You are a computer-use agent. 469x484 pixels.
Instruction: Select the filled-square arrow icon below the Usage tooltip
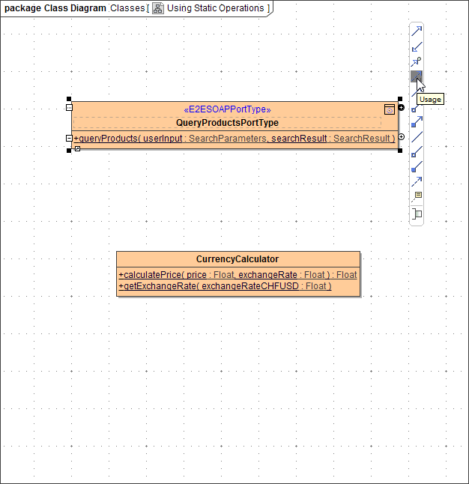[x=417, y=121]
